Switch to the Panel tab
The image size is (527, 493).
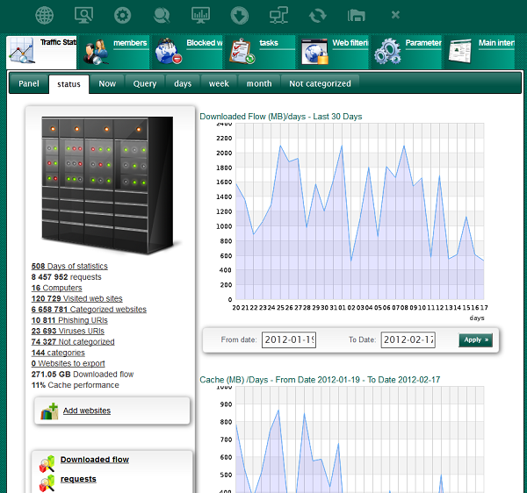tap(29, 83)
